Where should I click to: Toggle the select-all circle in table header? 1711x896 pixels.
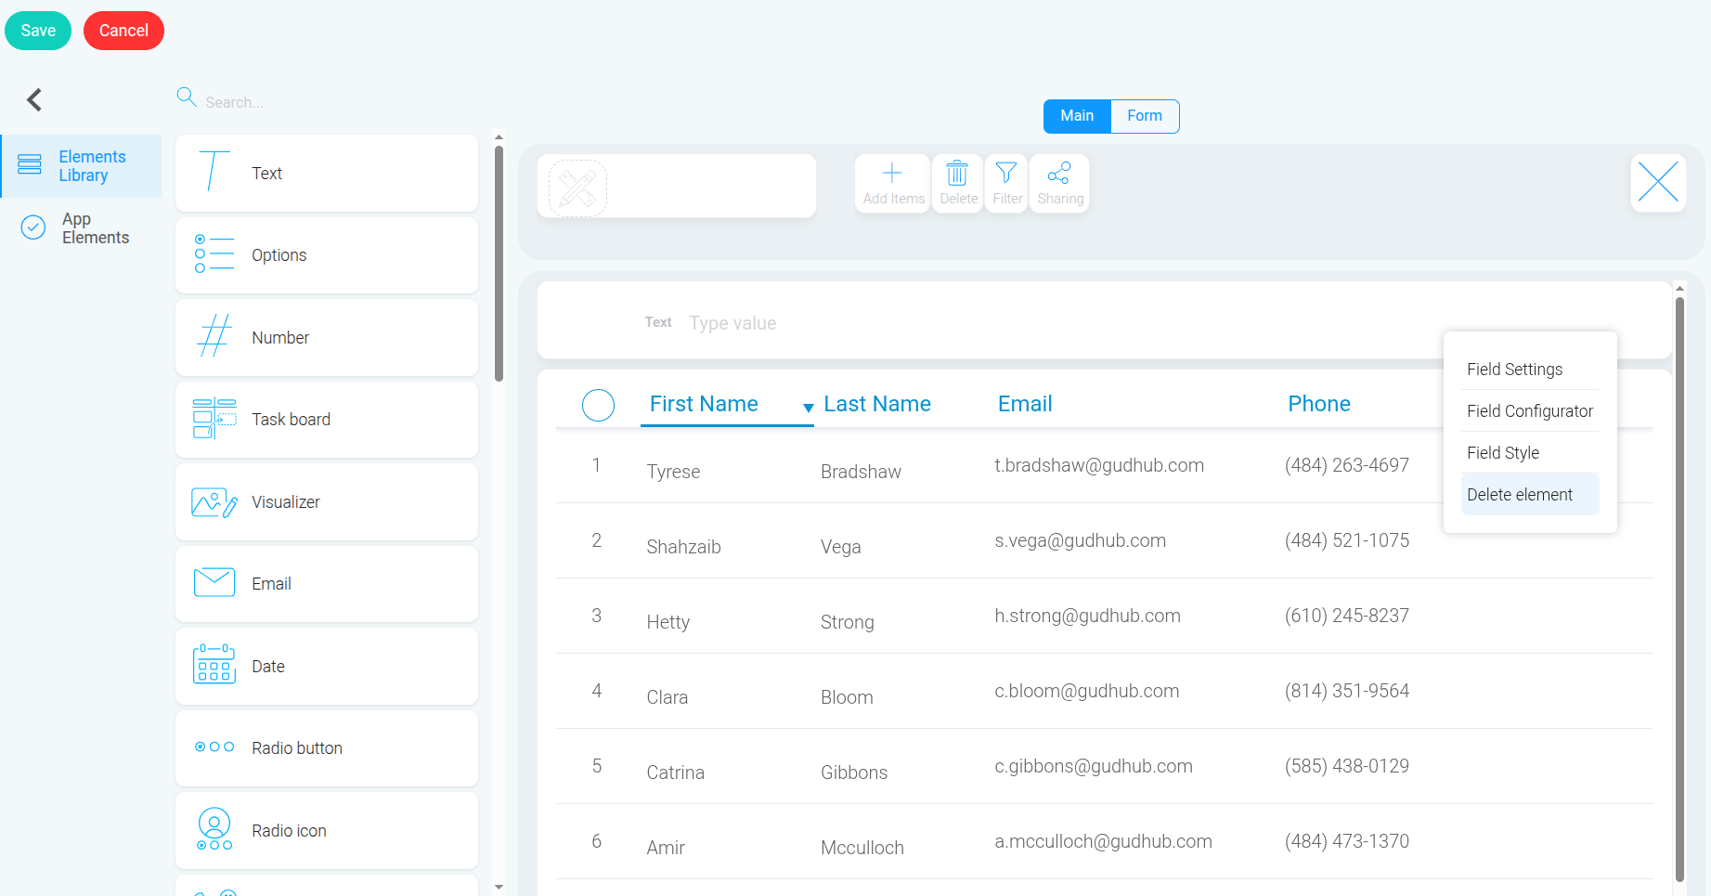(x=598, y=405)
